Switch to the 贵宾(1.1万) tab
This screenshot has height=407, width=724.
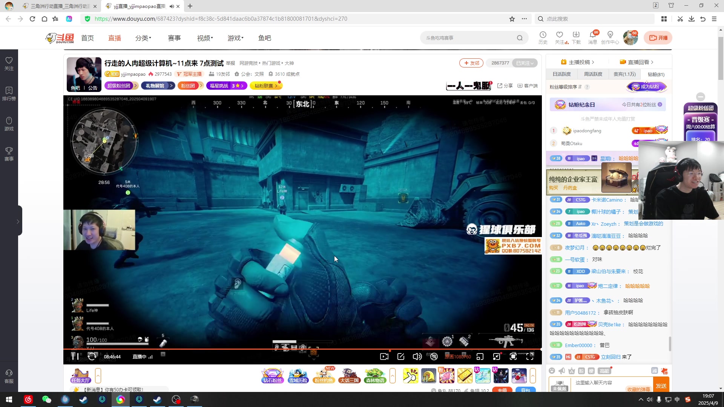(x=624, y=74)
